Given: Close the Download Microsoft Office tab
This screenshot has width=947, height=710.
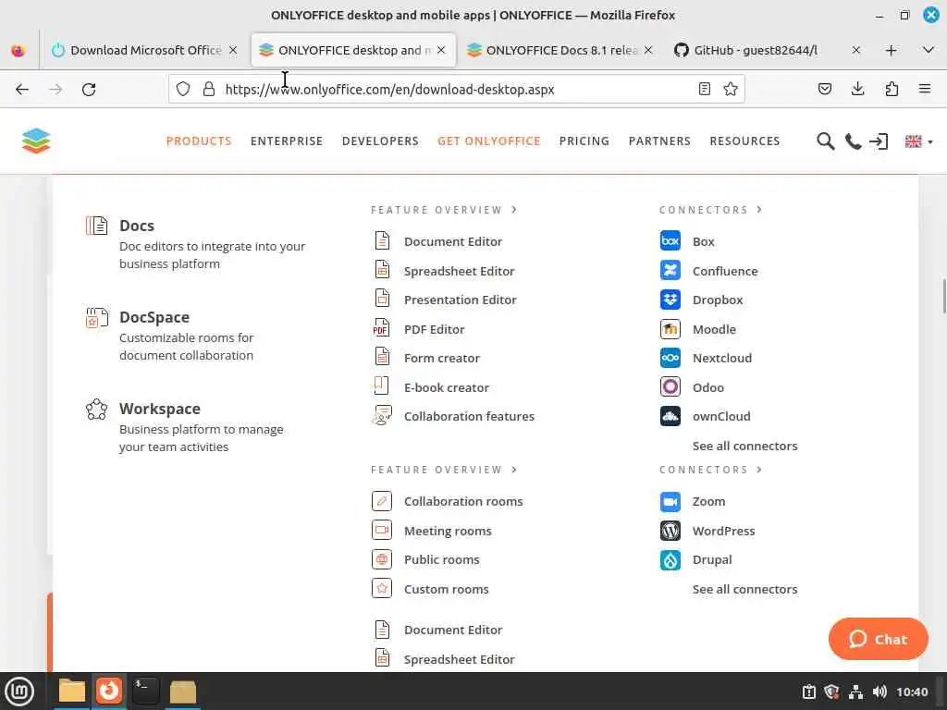Looking at the screenshot, I should point(233,50).
